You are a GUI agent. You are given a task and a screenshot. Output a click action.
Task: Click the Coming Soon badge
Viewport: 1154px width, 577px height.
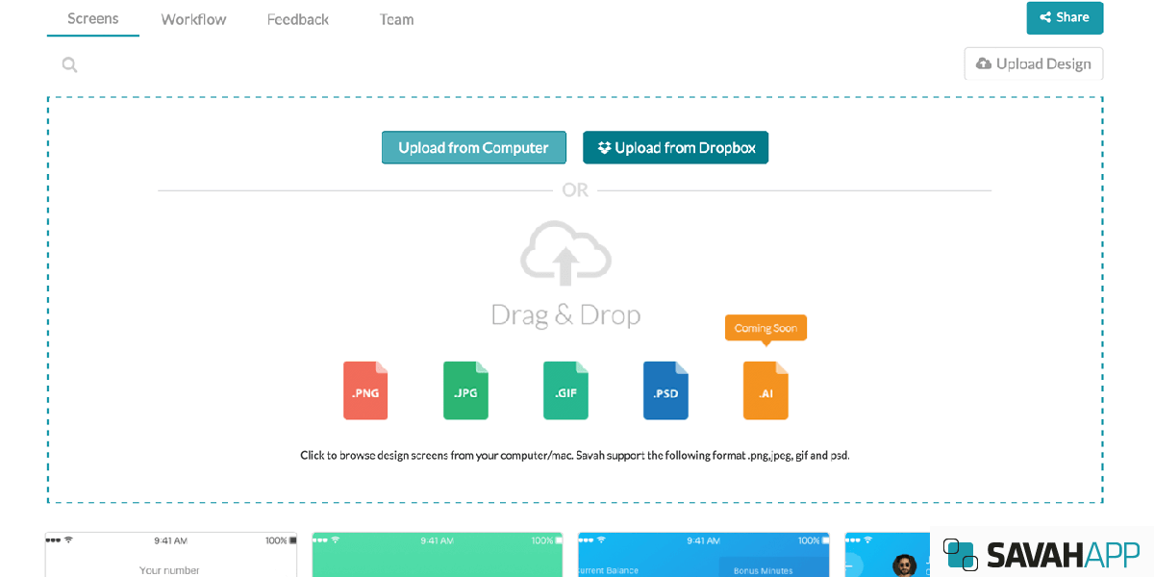(x=765, y=328)
